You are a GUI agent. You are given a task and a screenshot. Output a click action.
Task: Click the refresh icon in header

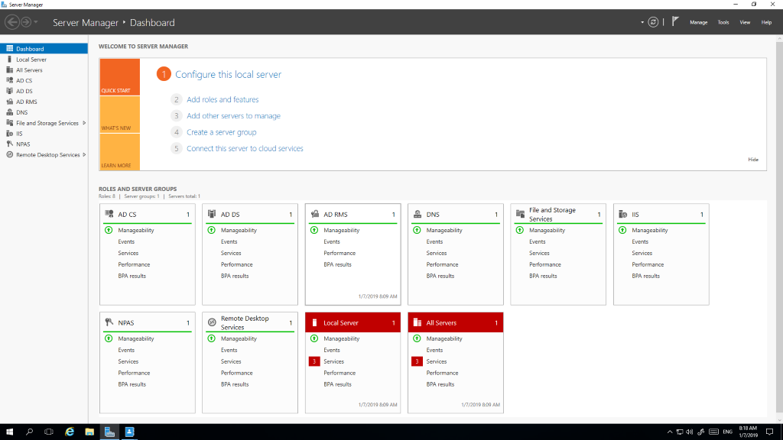coord(653,22)
